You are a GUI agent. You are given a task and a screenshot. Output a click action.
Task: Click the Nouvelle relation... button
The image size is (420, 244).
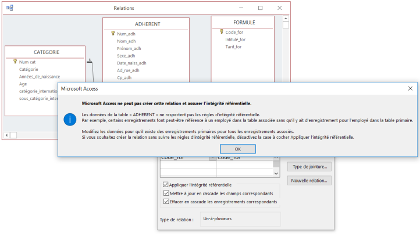pyautogui.click(x=309, y=181)
